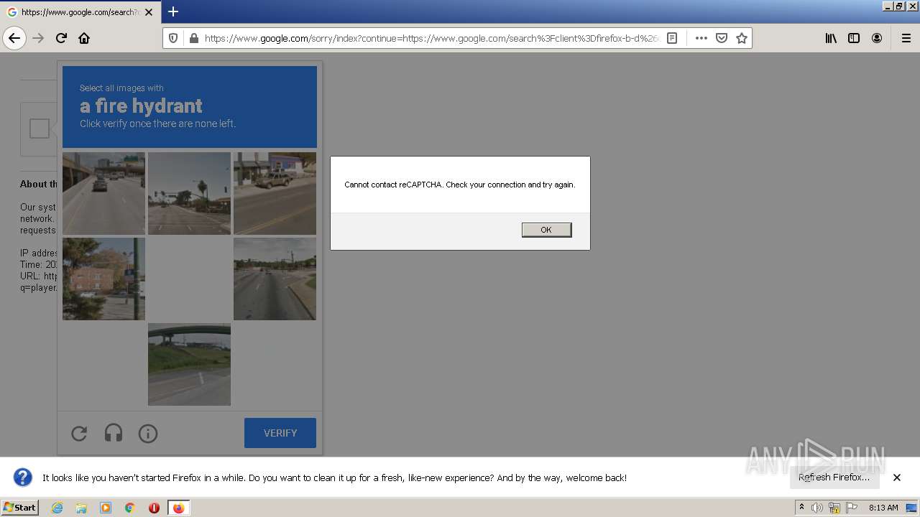920x517 pixels.
Task: Open page actions three-dot menu
Action: pyautogui.click(x=701, y=38)
